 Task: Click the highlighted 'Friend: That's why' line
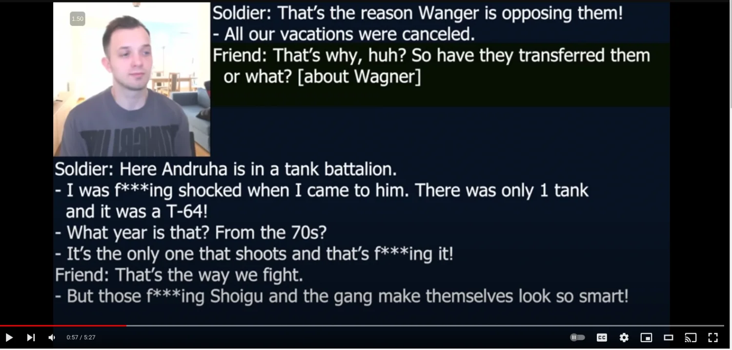tap(431, 66)
